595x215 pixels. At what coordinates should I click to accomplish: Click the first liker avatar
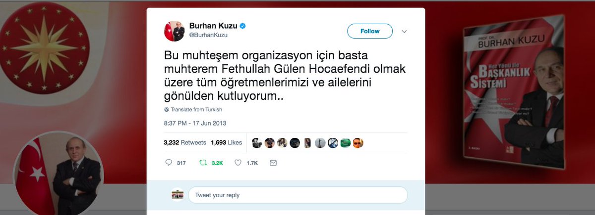pyautogui.click(x=257, y=143)
